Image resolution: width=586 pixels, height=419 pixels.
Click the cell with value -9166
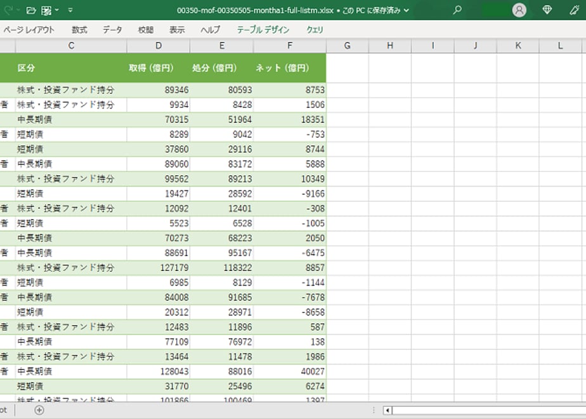click(x=290, y=194)
